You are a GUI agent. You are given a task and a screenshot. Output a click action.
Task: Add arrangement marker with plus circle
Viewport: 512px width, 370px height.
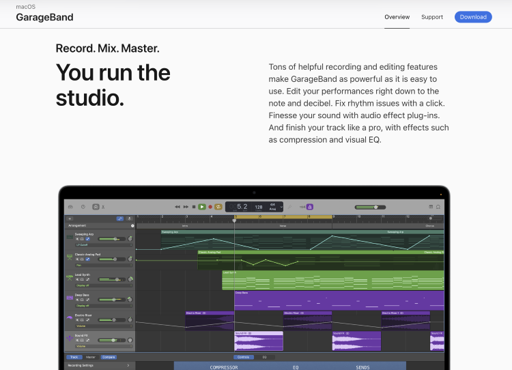(132, 226)
